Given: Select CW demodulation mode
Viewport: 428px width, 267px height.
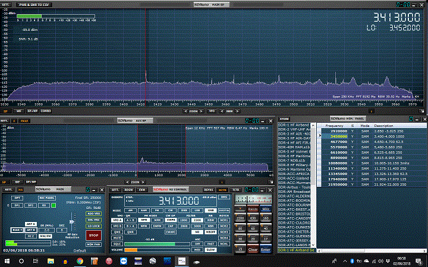Looking at the screenshot, I should click(171, 210).
